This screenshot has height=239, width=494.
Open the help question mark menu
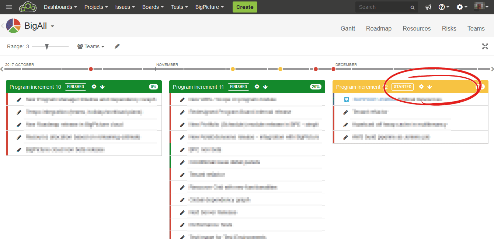click(443, 7)
